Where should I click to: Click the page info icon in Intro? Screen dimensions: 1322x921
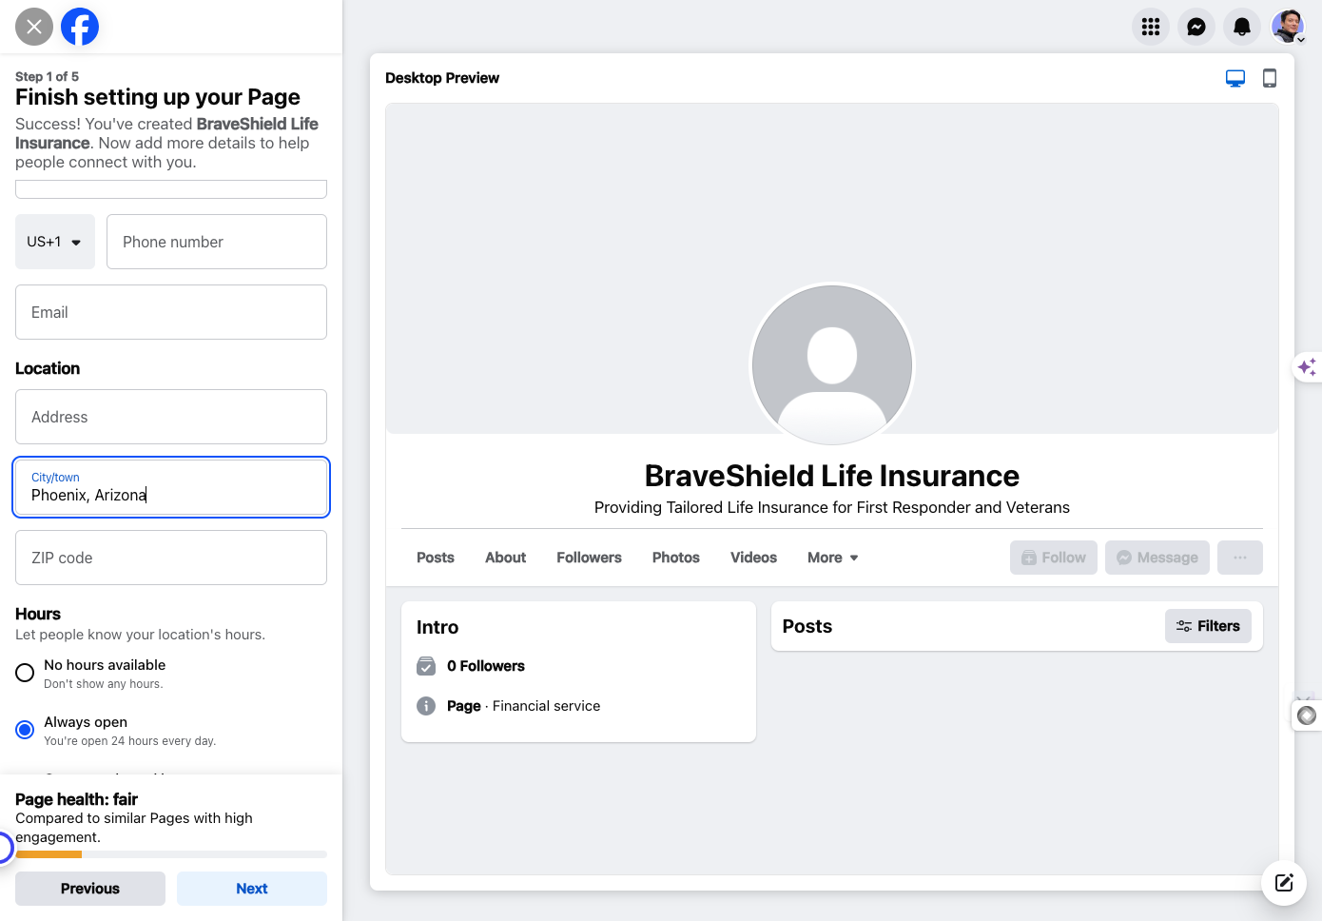click(x=426, y=706)
